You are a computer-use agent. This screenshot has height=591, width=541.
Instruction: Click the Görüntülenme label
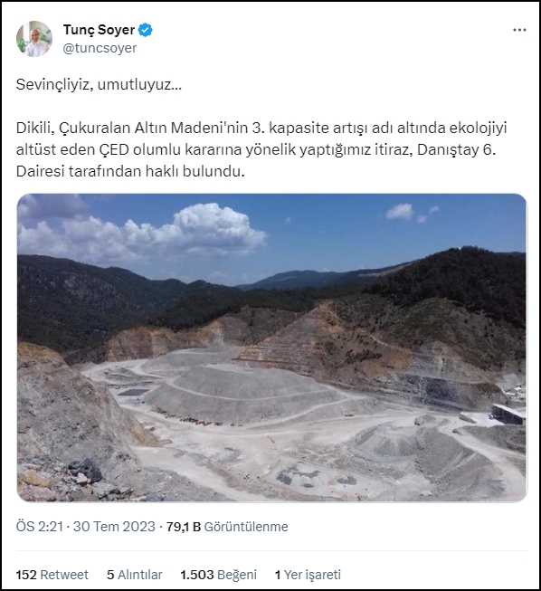click(x=246, y=527)
